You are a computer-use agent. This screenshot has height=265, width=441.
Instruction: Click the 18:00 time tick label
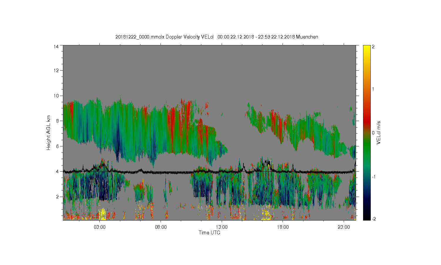pyautogui.click(x=283, y=227)
